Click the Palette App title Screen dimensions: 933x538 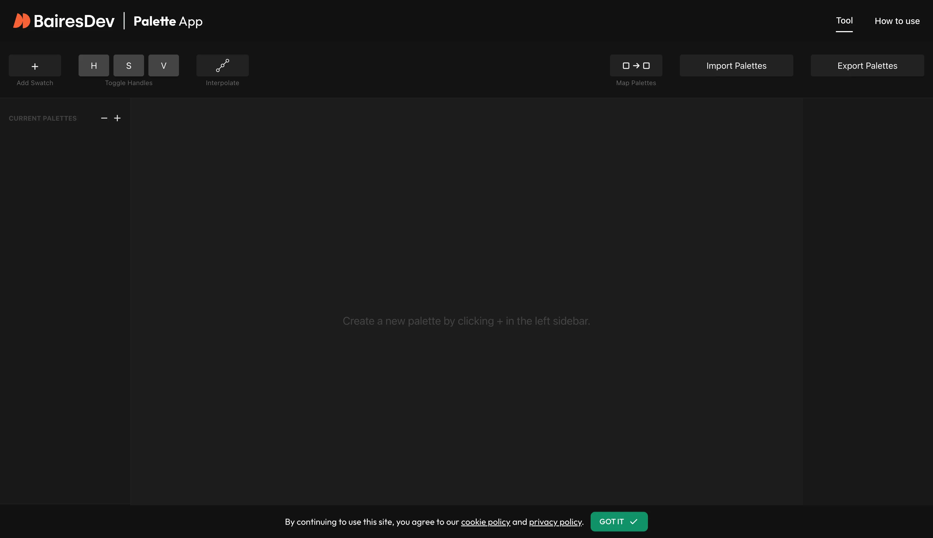tap(168, 22)
